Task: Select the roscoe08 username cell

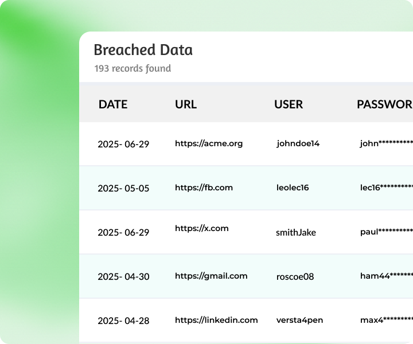Action: 295,276
